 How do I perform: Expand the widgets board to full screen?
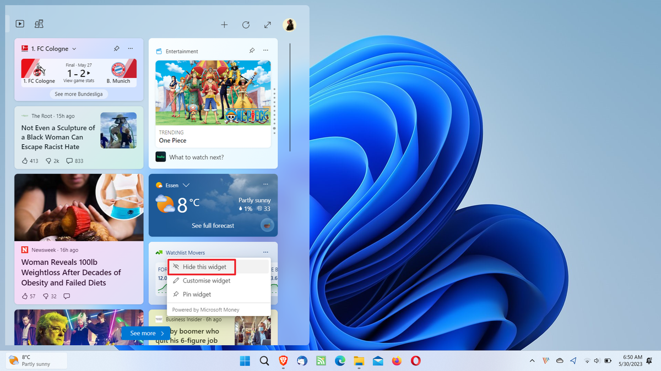[x=268, y=24]
